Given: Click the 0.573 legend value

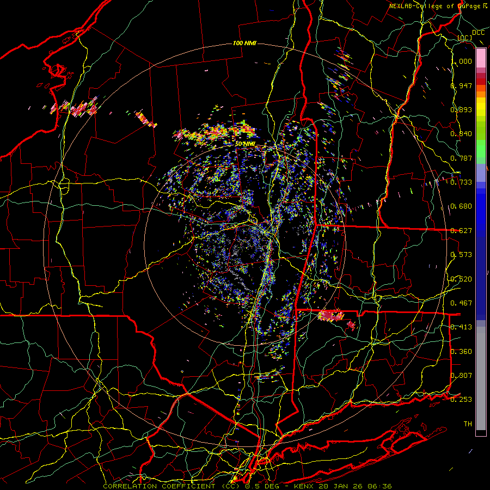Looking at the screenshot, I should (461, 255).
